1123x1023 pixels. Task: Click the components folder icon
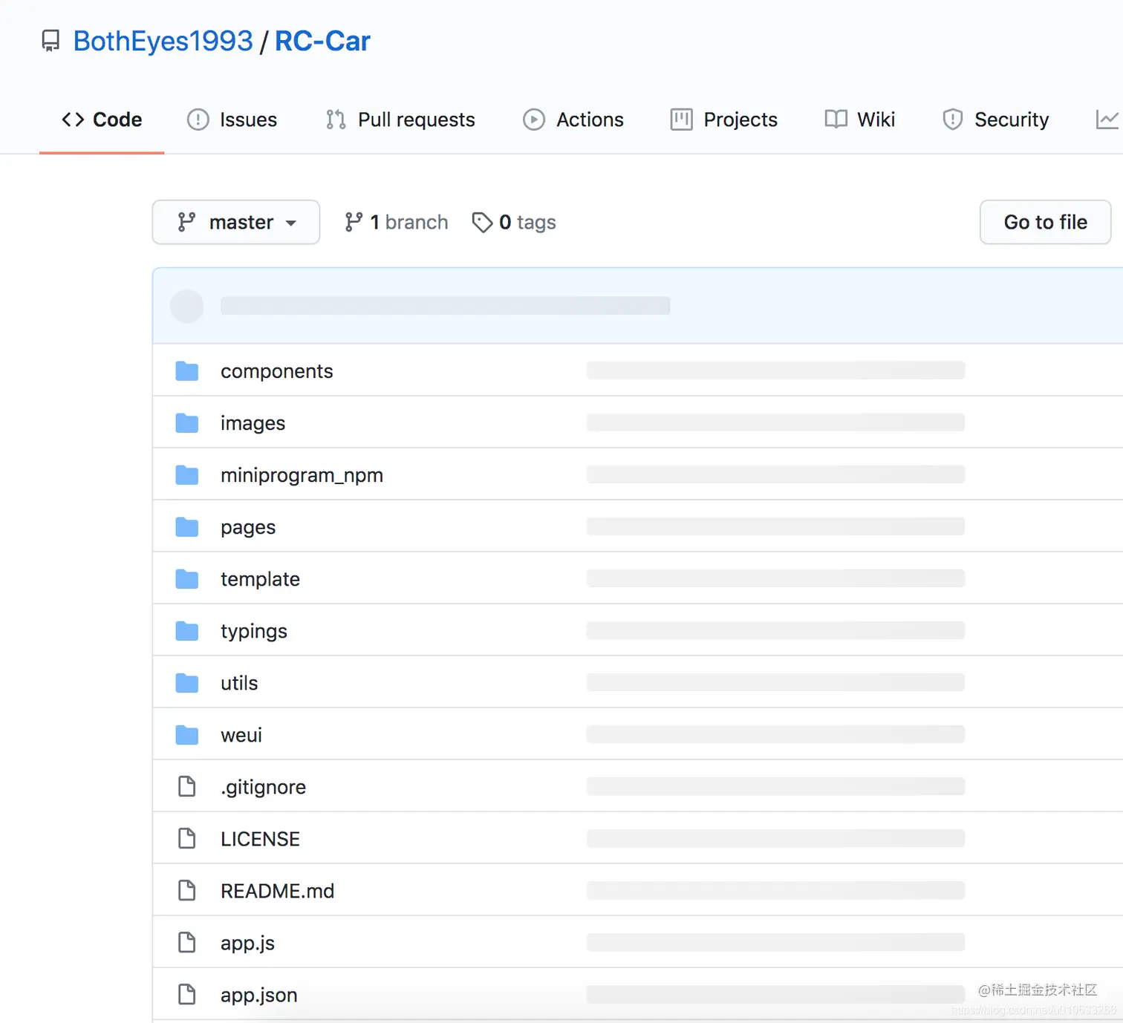pos(187,371)
